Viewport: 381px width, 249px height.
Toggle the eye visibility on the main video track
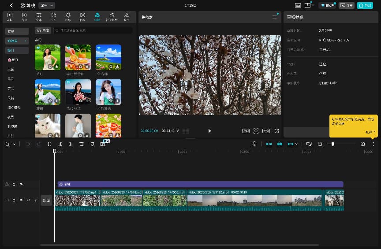21,201
